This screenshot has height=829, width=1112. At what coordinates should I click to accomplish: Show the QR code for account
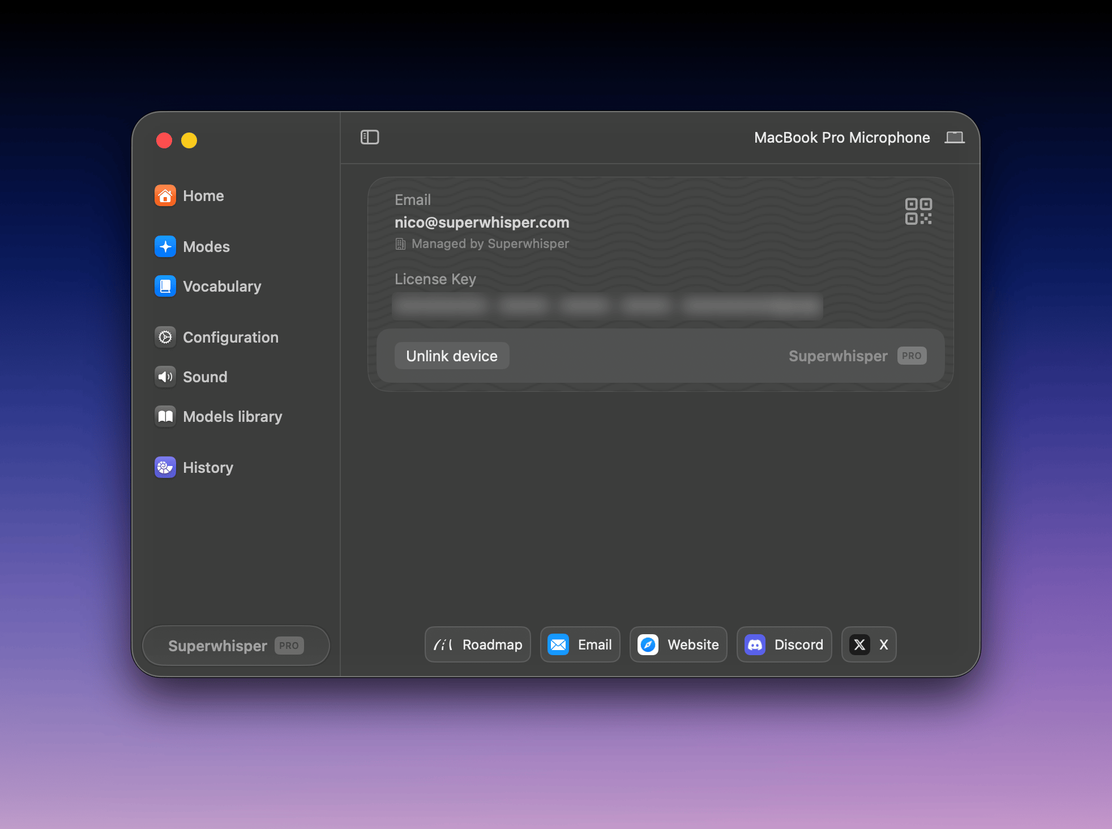918,211
